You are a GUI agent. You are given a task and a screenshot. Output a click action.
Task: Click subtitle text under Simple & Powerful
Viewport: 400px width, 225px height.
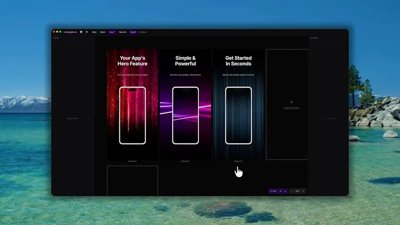point(185,75)
